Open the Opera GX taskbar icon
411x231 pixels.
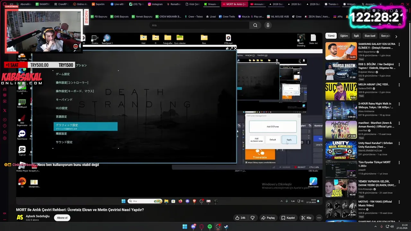click(x=202, y=227)
